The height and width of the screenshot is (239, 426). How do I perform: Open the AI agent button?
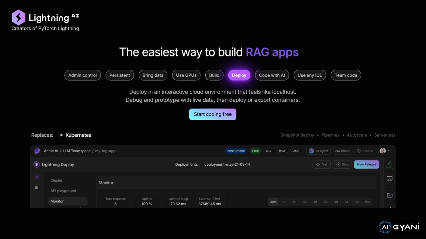click(x=319, y=151)
